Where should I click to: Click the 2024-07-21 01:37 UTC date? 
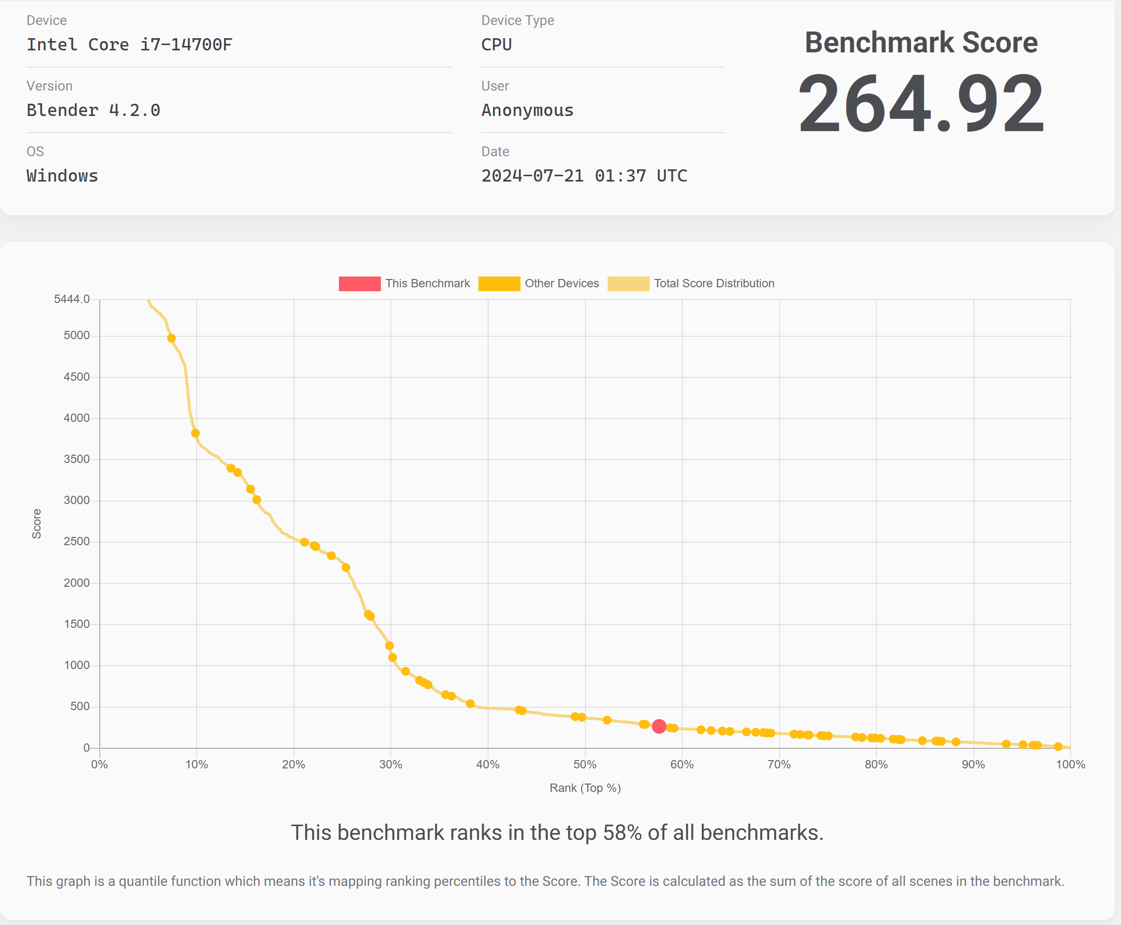[584, 176]
